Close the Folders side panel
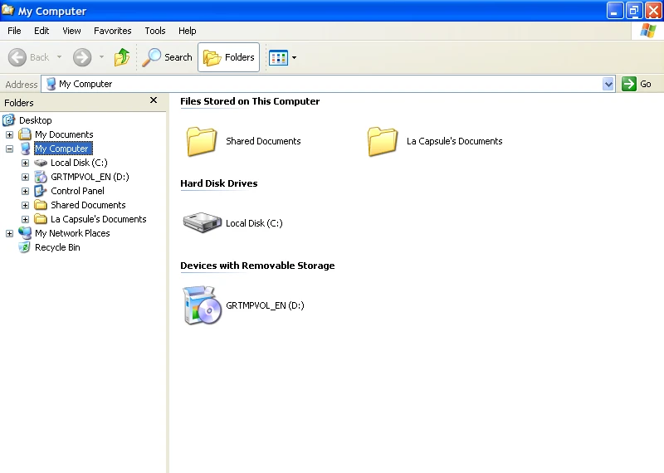Screen dimensions: 664x473 154,100
